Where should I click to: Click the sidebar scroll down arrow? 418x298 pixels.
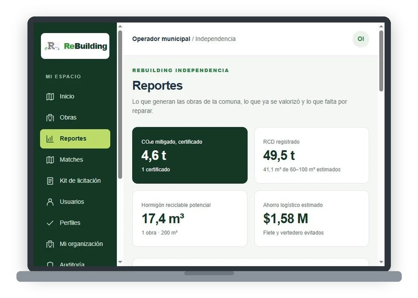pyautogui.click(x=120, y=262)
